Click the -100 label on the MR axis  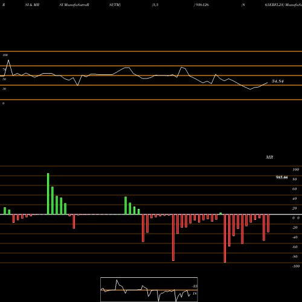tap(296, 266)
